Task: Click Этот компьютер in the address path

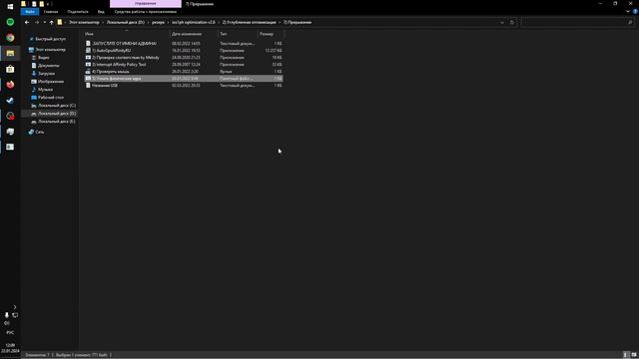Action: tap(84, 22)
